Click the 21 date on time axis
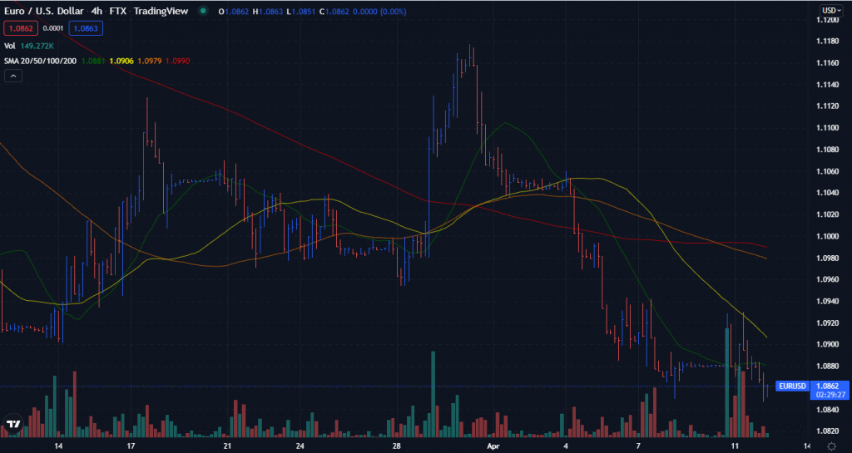The image size is (852, 453). tap(227, 446)
